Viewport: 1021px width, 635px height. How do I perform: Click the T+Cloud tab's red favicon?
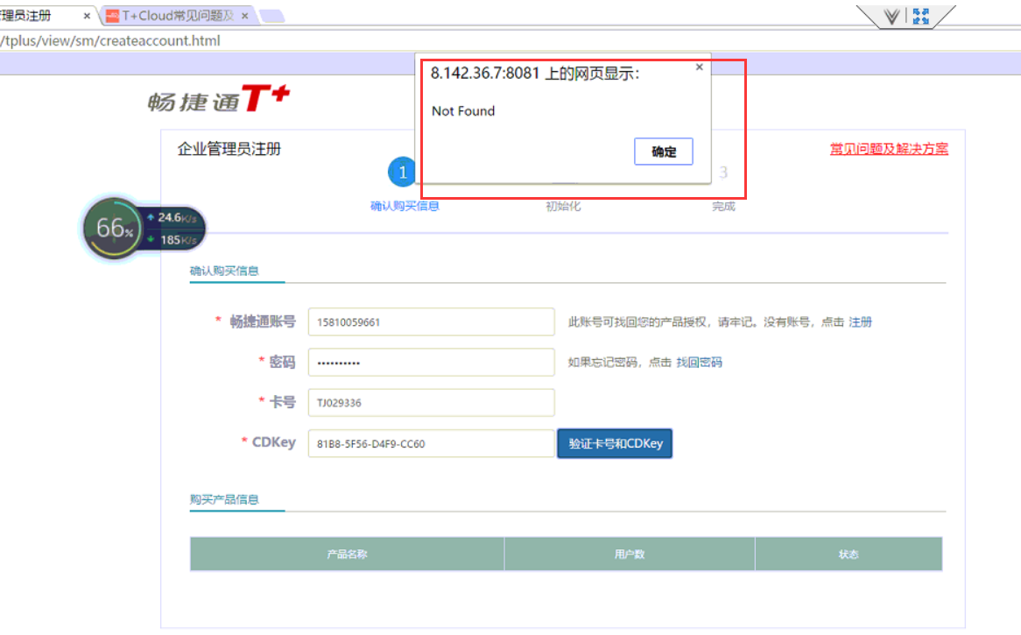point(113,16)
